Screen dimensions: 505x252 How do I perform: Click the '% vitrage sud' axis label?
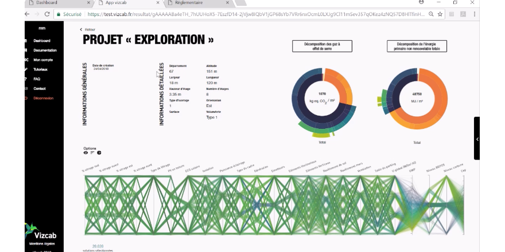pyautogui.click(x=90, y=169)
